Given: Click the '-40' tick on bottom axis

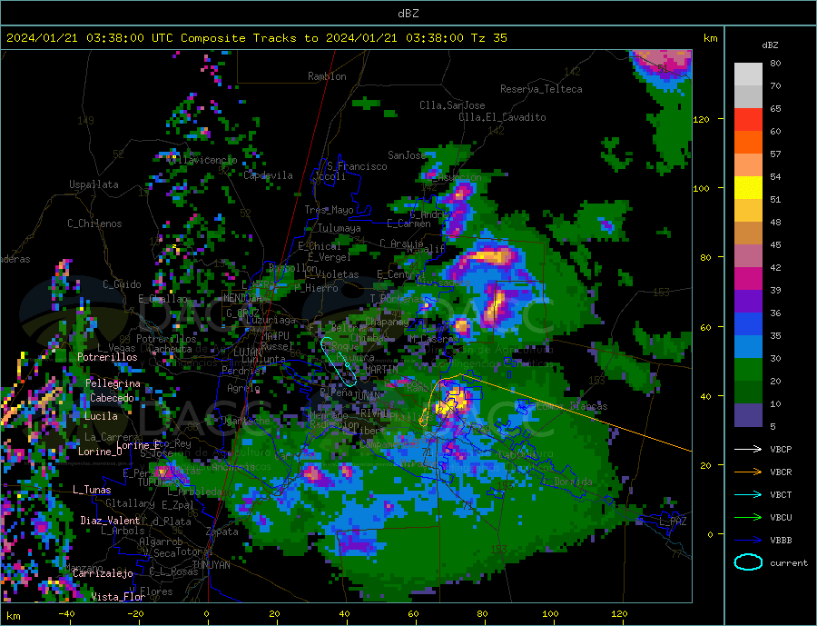Looking at the screenshot, I should click(66, 614).
